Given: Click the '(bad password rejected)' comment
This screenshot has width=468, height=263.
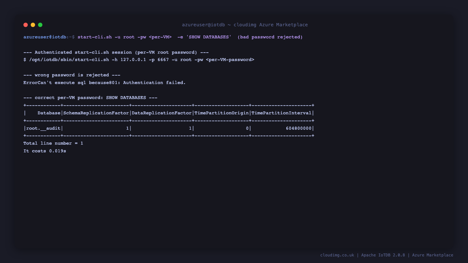Looking at the screenshot, I should (270, 37).
